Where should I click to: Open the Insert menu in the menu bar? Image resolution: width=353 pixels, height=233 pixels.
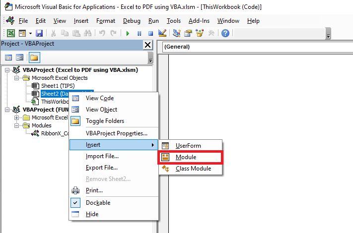[x=81, y=21]
